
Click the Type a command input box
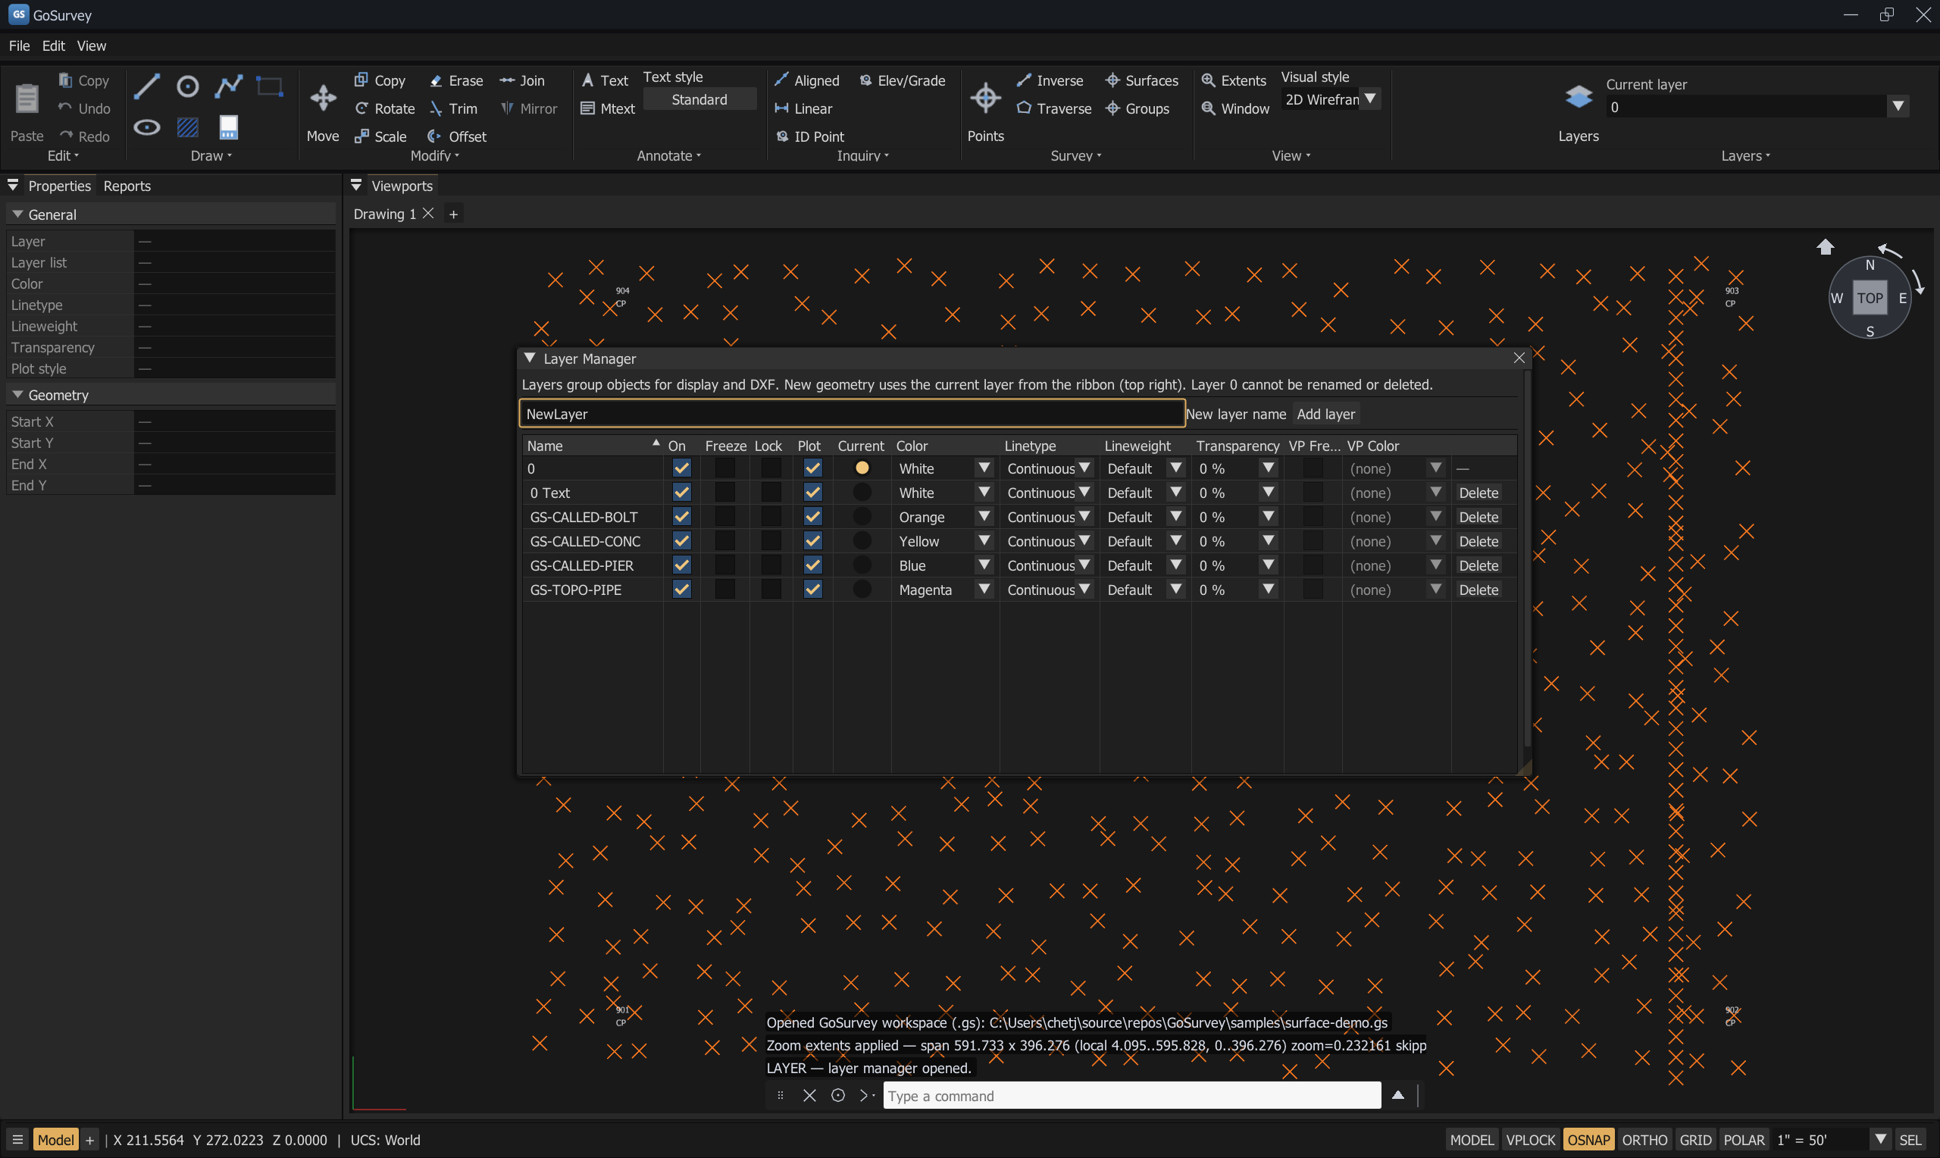(x=1131, y=1096)
